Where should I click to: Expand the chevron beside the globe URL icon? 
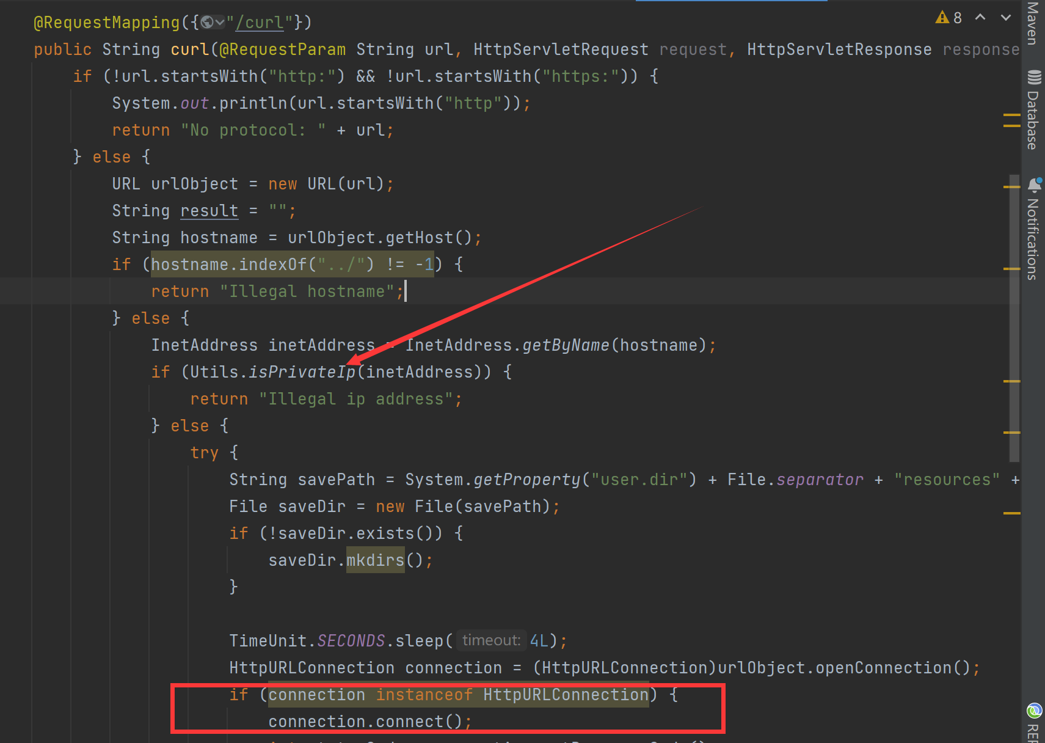coord(220,23)
